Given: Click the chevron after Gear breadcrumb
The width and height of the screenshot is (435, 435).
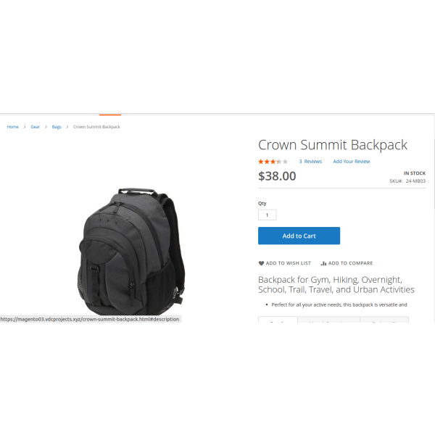Looking at the screenshot, I should click(46, 127).
